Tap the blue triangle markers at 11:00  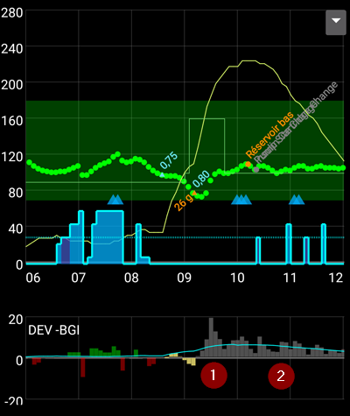point(297,200)
